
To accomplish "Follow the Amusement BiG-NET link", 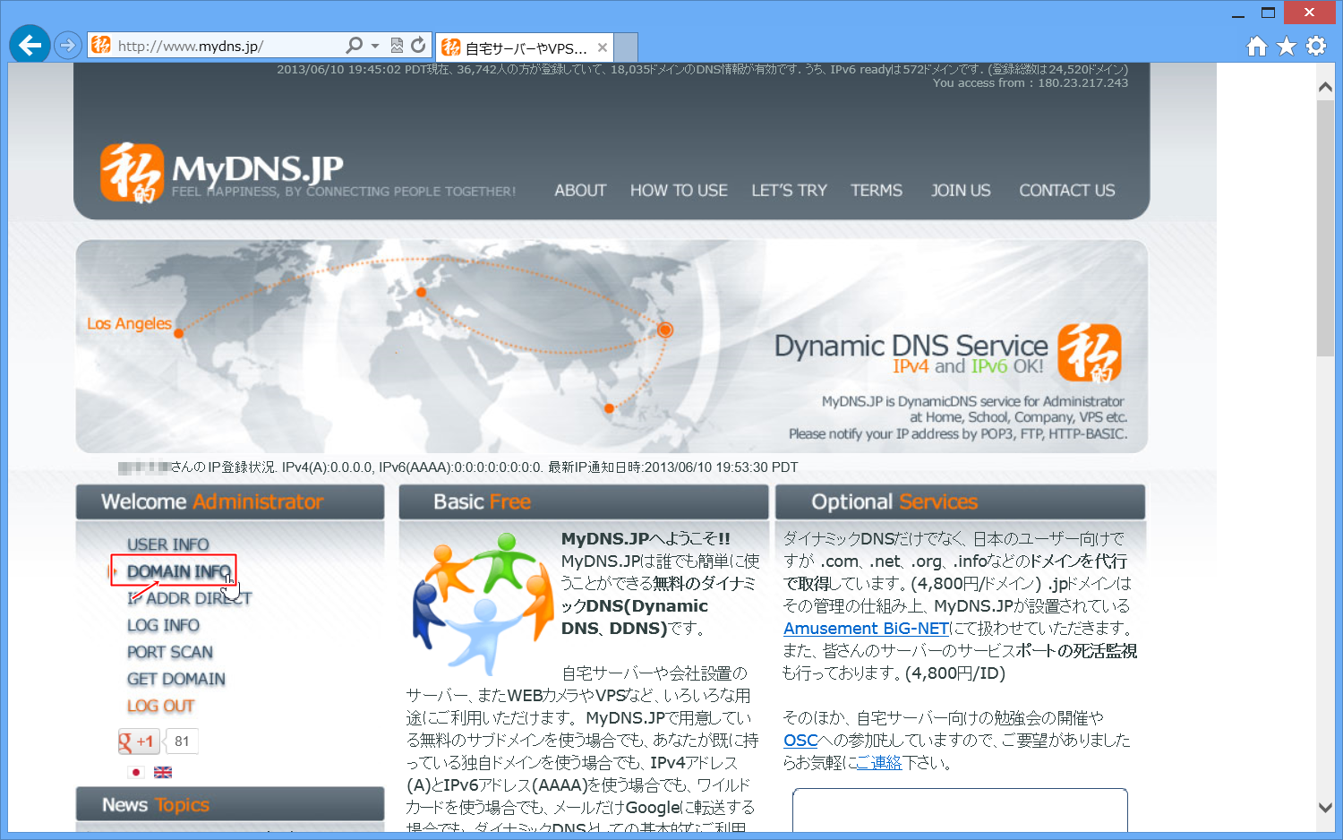I will click(865, 628).
